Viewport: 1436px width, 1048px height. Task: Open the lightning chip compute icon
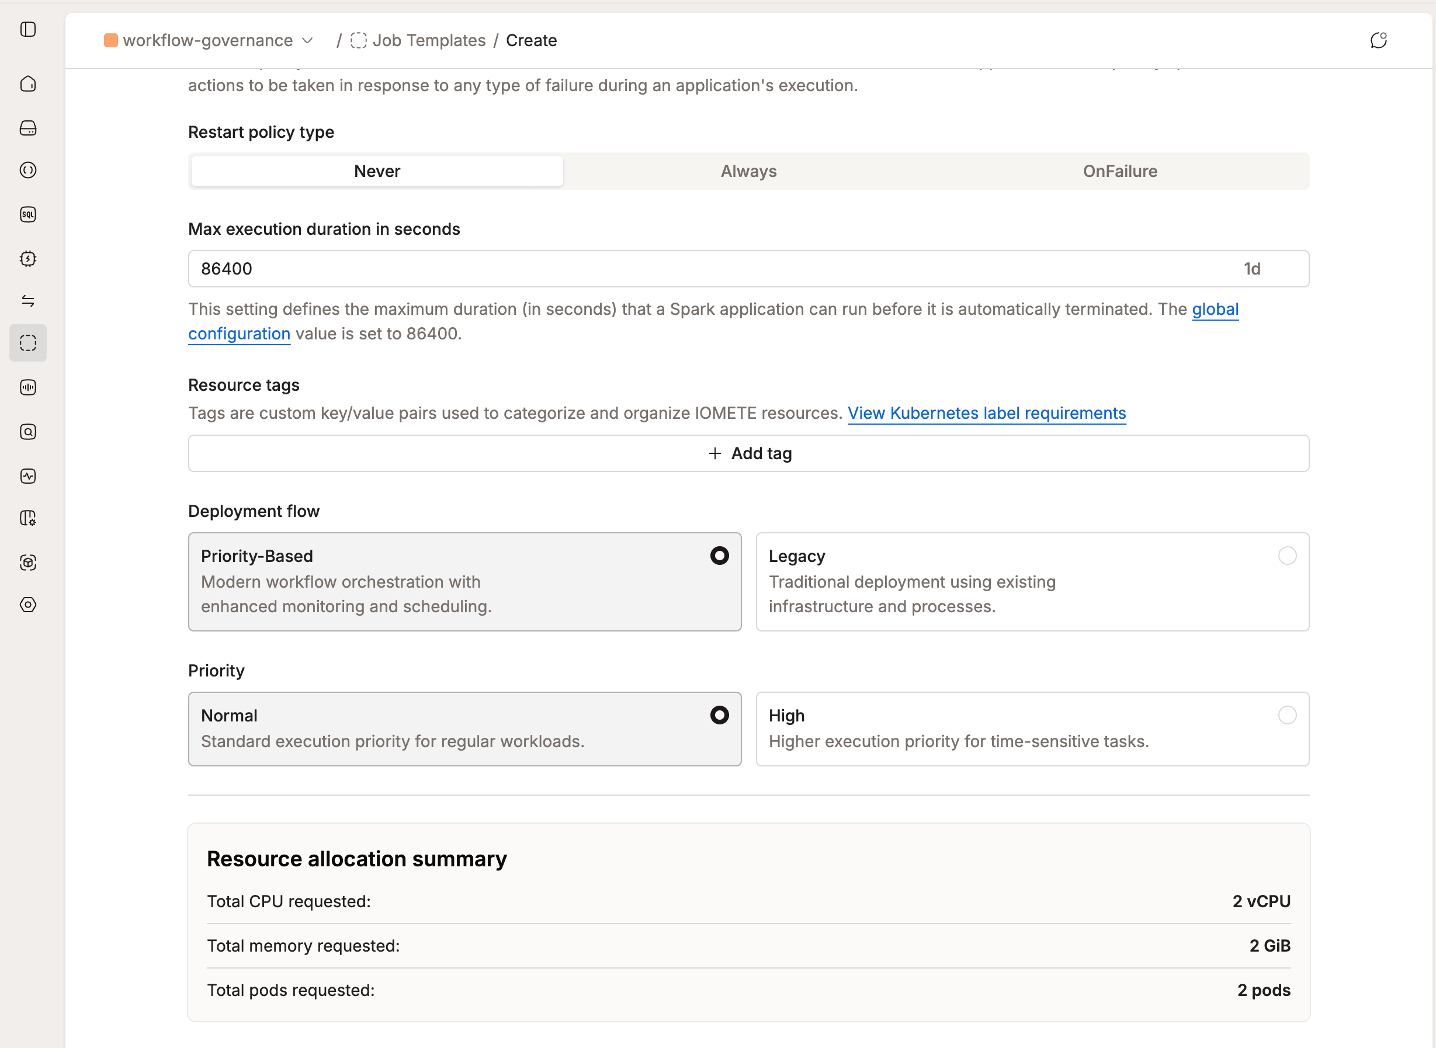[x=28, y=258]
